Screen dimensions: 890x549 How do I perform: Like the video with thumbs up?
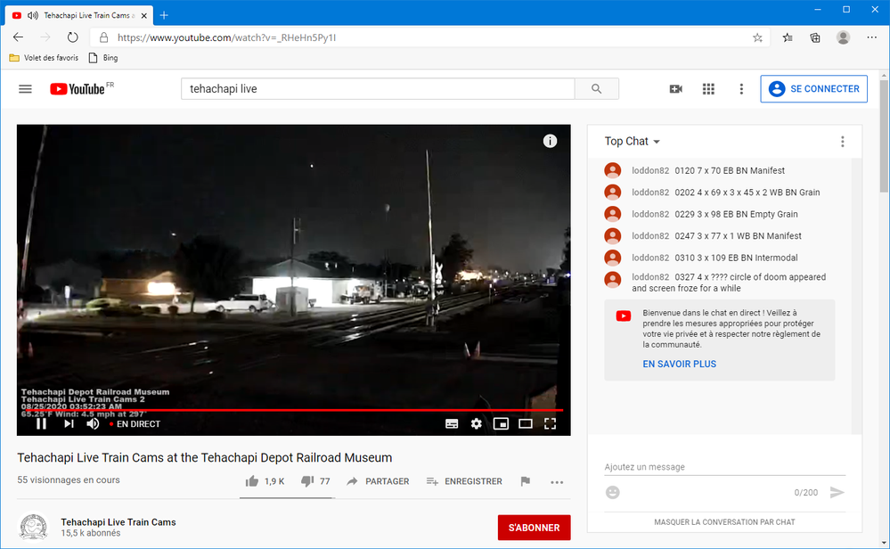click(265, 481)
